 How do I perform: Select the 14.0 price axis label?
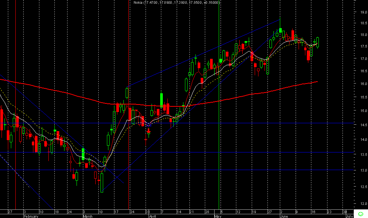(364, 139)
